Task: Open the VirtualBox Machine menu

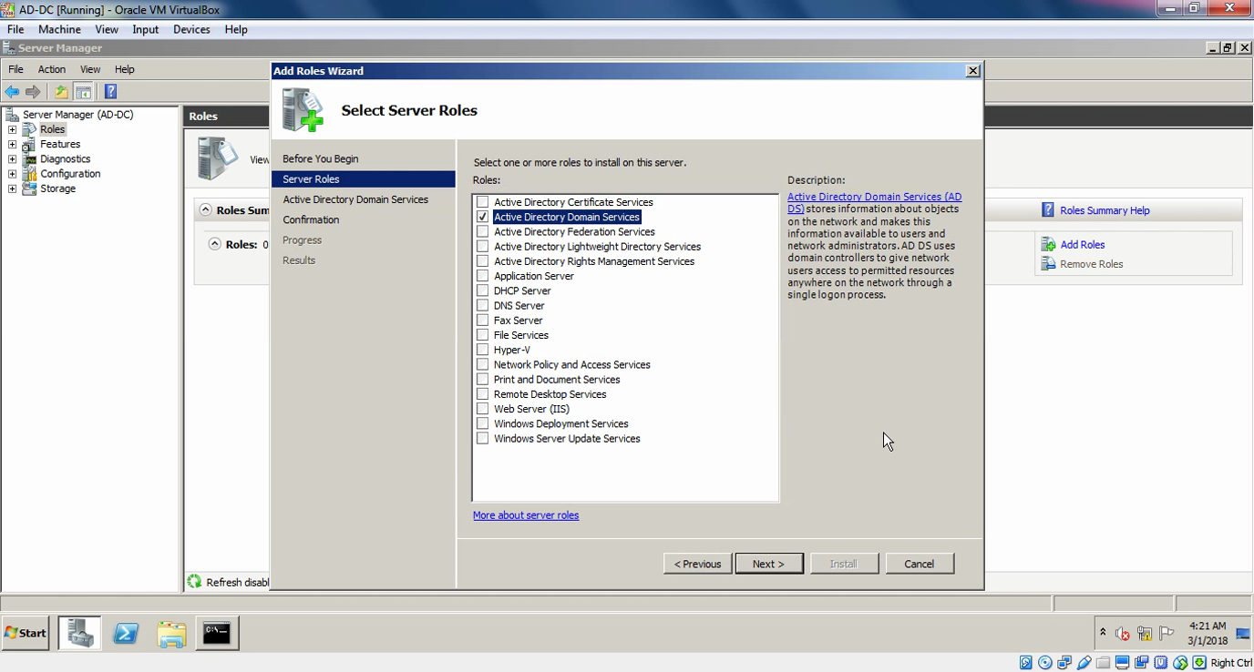Action: tap(59, 29)
